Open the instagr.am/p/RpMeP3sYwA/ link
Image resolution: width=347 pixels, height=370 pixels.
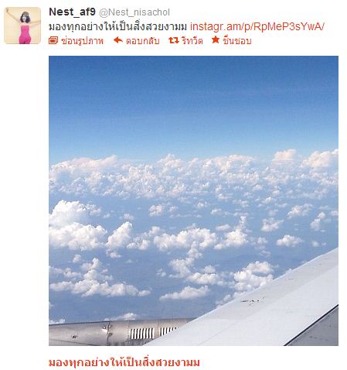[257, 26]
